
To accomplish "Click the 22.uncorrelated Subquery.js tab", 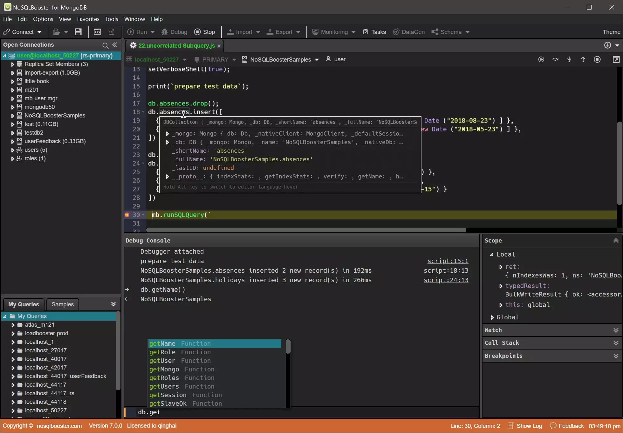I will coord(176,45).
